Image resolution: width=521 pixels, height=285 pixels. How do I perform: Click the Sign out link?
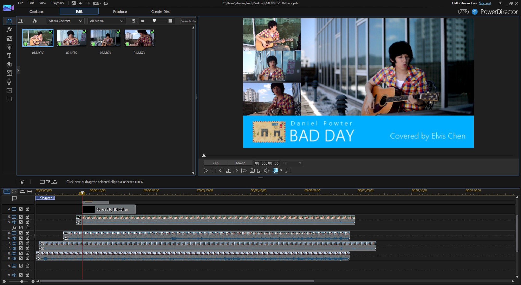click(485, 3)
